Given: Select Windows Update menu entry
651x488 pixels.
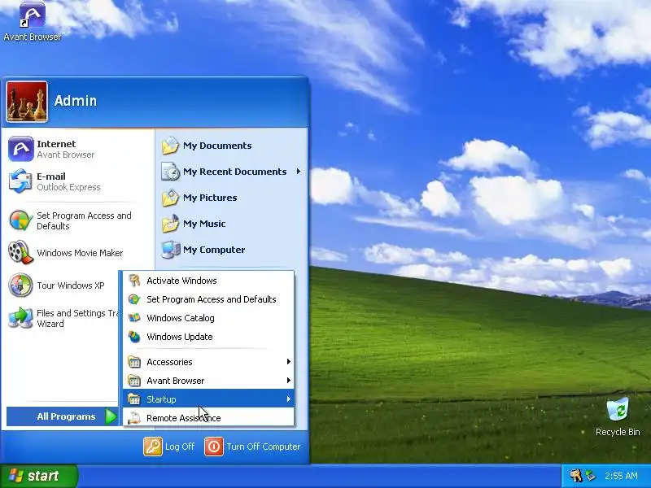Looking at the screenshot, I should 208,337.
